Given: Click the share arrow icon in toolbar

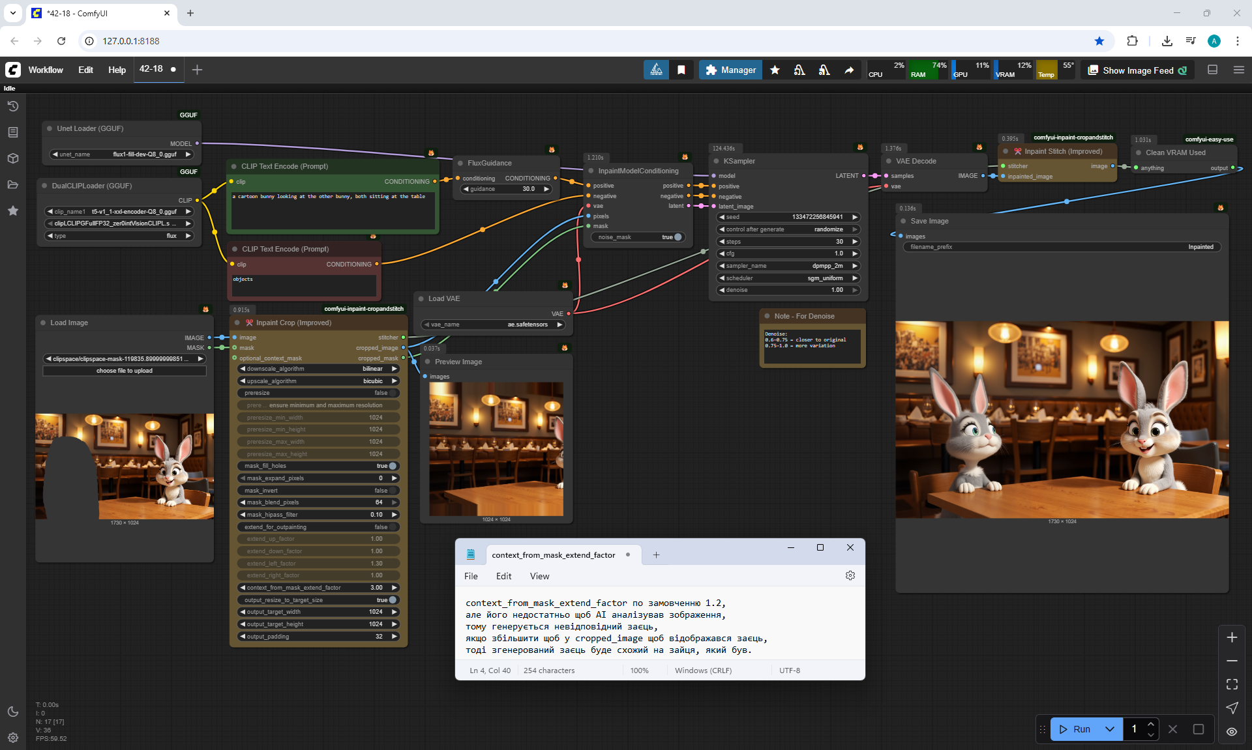Looking at the screenshot, I should click(849, 70).
